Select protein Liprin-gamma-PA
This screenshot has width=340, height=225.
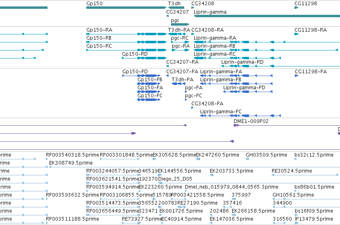237,76
